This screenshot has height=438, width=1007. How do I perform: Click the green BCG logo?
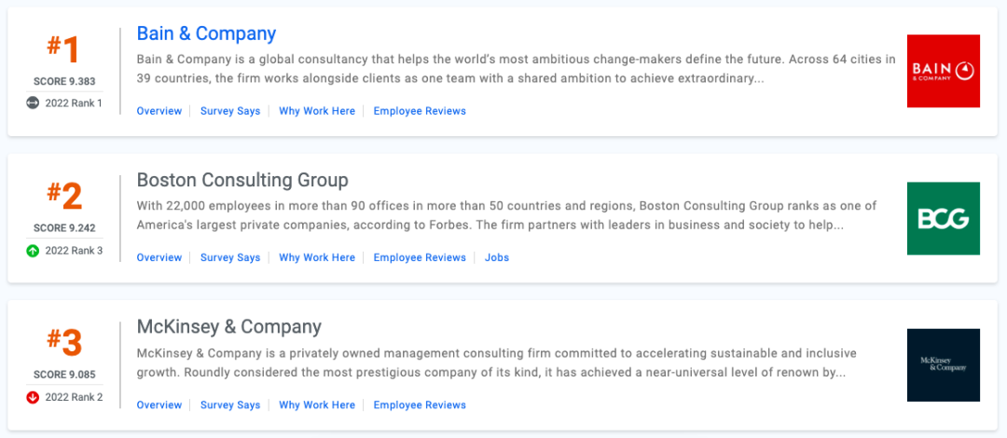(x=944, y=218)
